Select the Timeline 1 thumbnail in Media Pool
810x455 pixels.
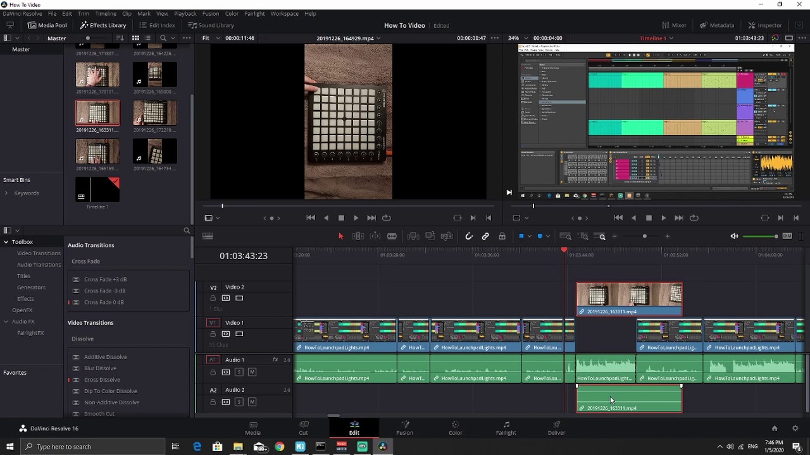[97, 190]
